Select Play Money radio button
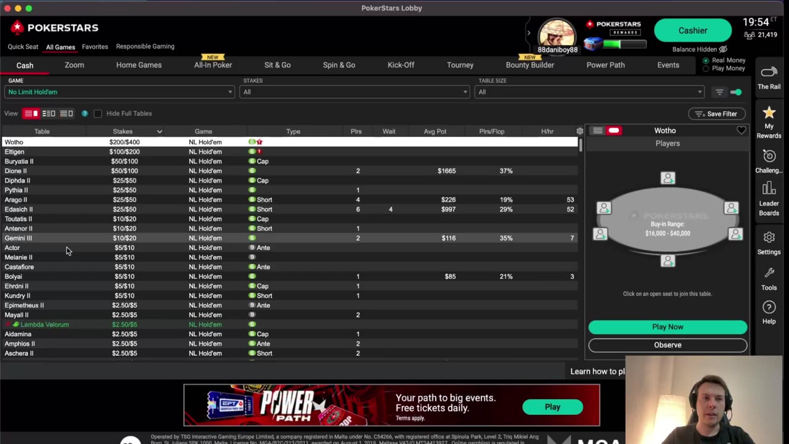This screenshot has height=444, width=789. (x=706, y=68)
